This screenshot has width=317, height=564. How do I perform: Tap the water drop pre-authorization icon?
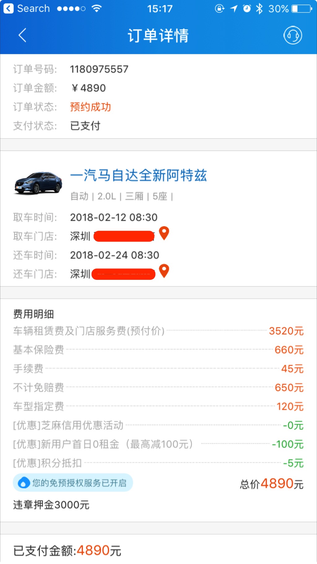(24, 483)
